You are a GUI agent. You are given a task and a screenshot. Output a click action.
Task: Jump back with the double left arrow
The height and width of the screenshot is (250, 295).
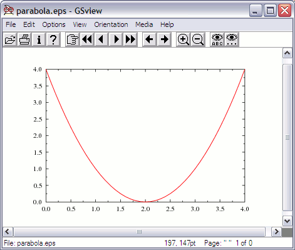click(87, 39)
